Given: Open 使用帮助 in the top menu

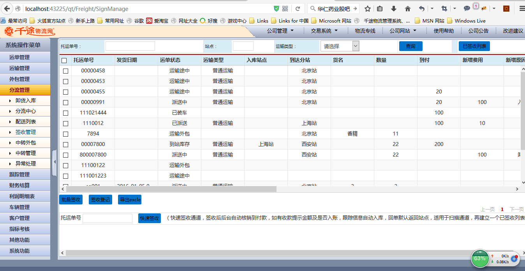Looking at the screenshot, I should [x=444, y=31].
